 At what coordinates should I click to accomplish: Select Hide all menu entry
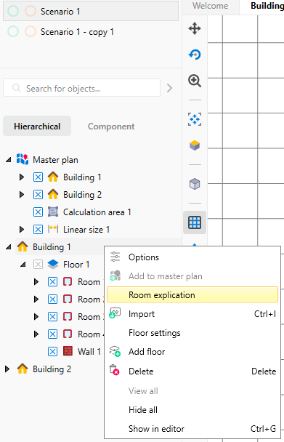point(192,409)
